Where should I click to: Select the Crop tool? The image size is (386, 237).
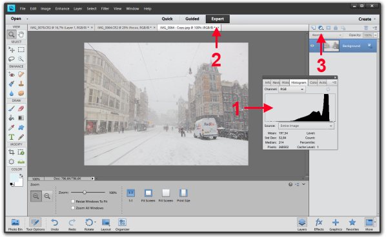[x=12, y=152]
